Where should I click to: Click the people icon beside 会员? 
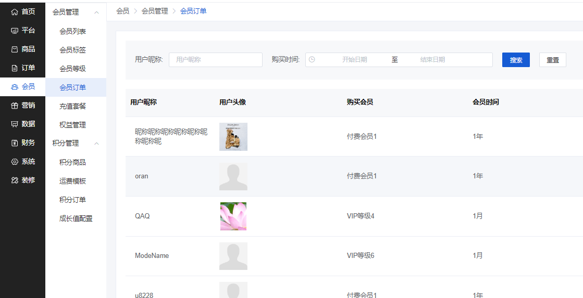tap(15, 87)
